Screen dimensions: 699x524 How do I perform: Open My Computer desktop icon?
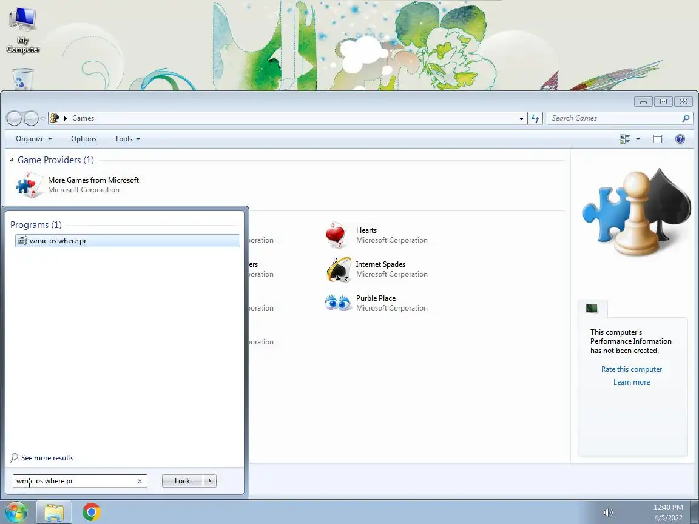click(22, 29)
